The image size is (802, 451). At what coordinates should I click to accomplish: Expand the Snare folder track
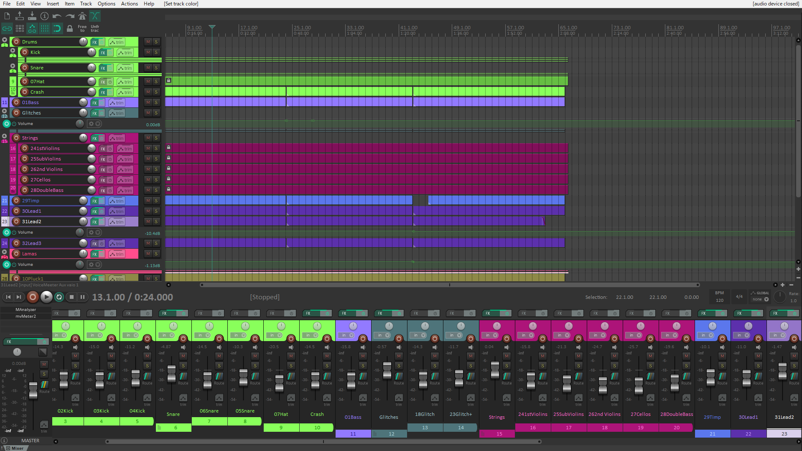(x=13, y=66)
